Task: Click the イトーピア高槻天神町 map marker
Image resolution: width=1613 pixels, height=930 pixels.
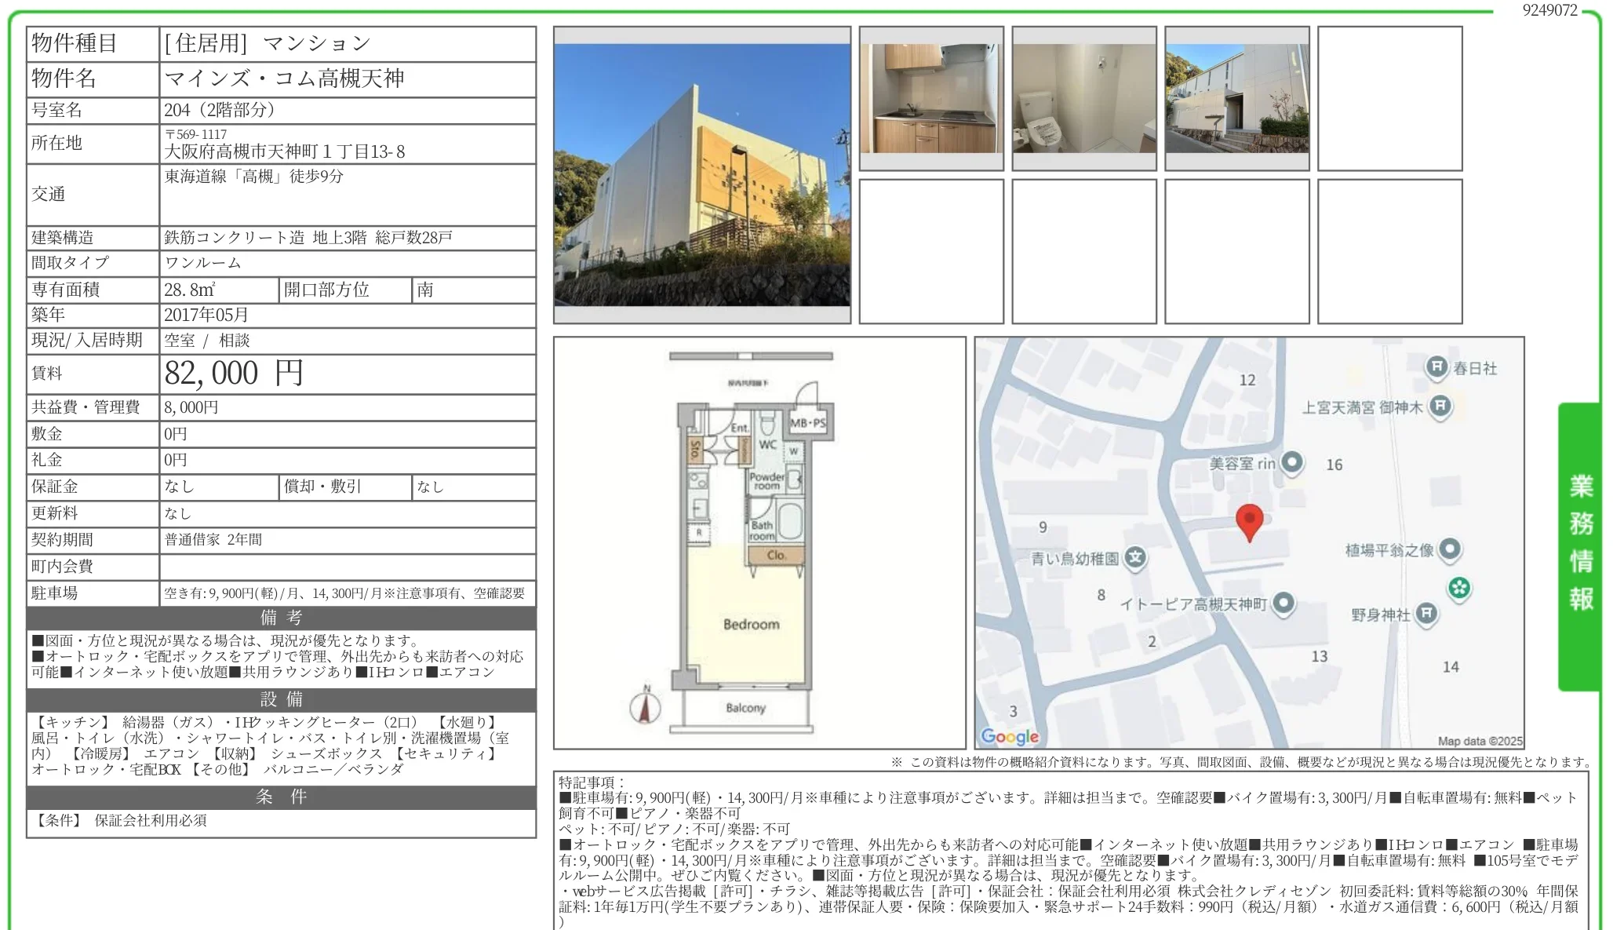Action: pyautogui.click(x=1283, y=603)
